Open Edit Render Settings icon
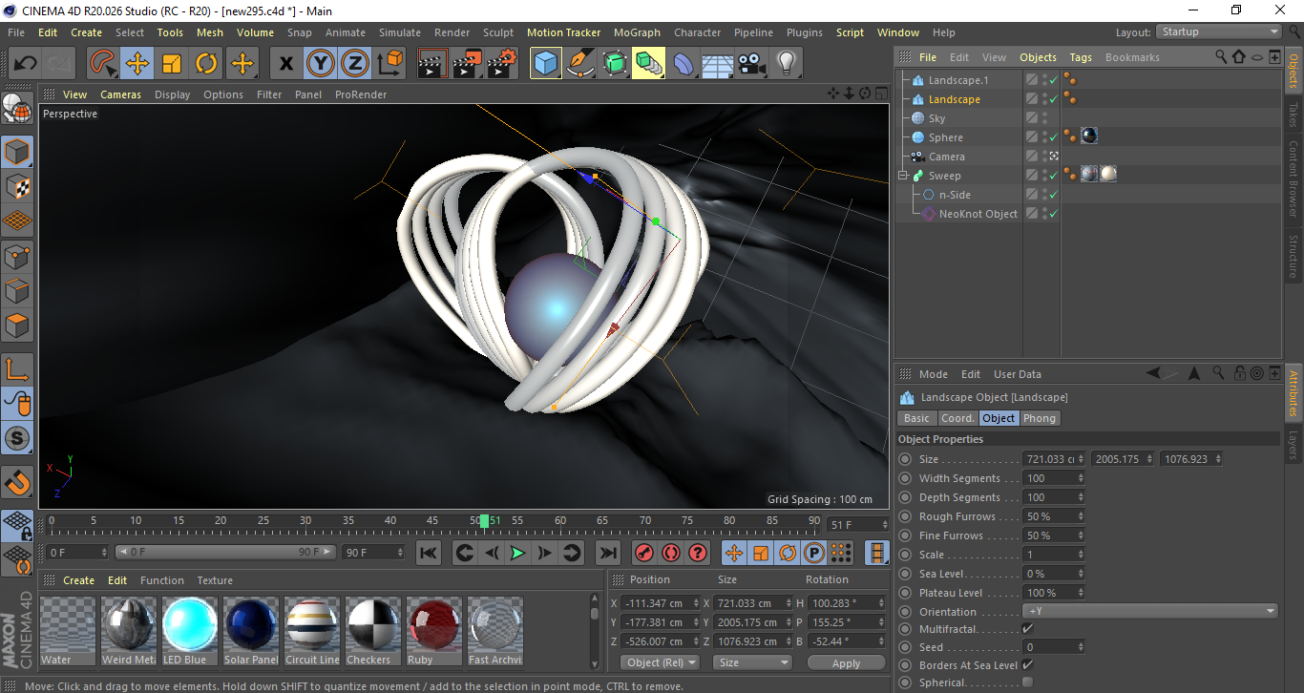 coord(502,64)
